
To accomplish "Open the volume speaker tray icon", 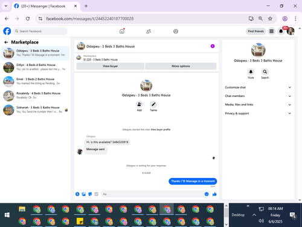I will tap(261, 221).
